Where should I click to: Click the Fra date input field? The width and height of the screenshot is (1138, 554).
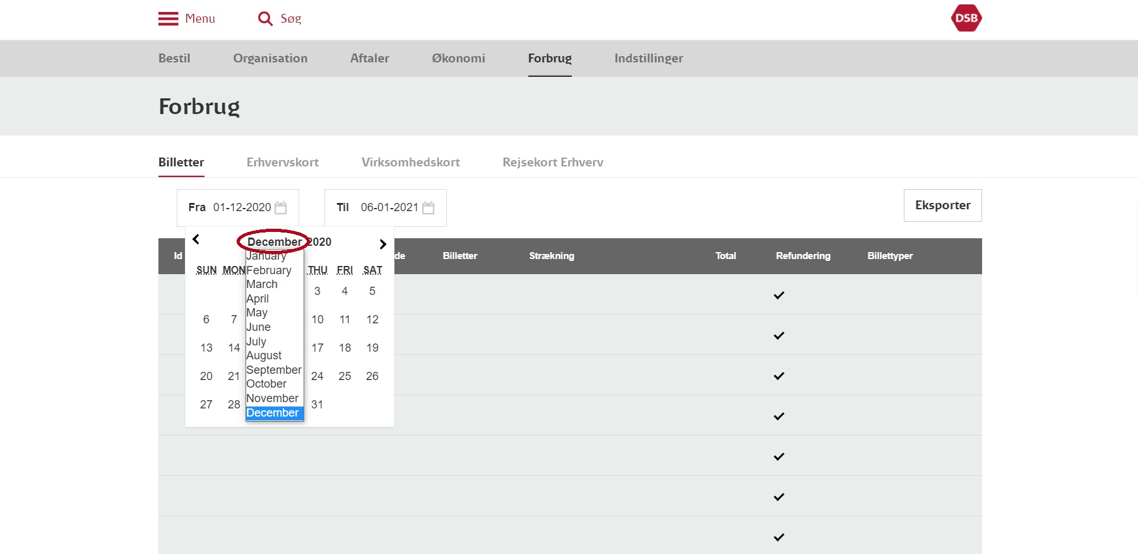point(242,207)
